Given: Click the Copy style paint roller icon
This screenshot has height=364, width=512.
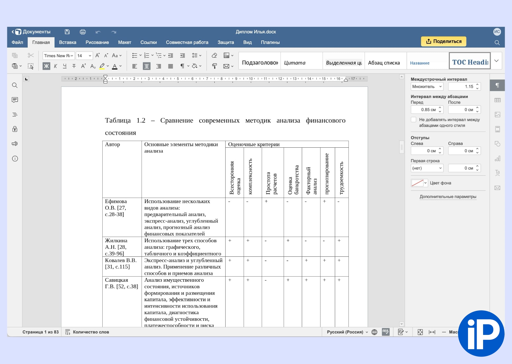Looking at the screenshot, I should tap(214, 66).
